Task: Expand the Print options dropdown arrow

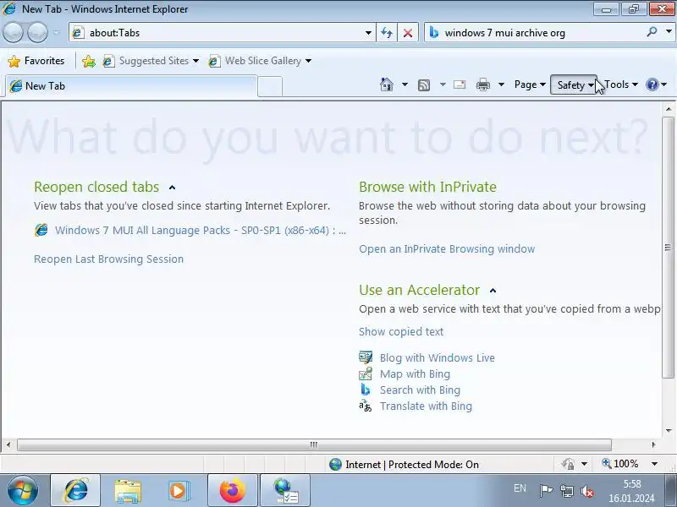Action: [501, 84]
